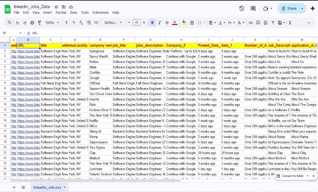This screenshot has width=318, height=192.
Task: Open horizontal align dropdown
Action: tap(212, 23)
